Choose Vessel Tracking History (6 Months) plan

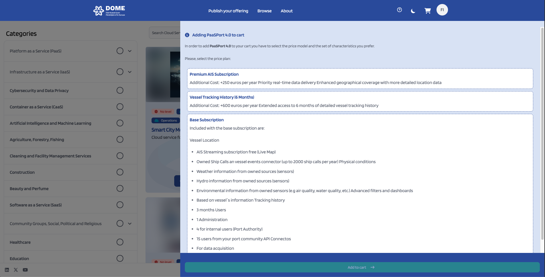[x=360, y=101]
